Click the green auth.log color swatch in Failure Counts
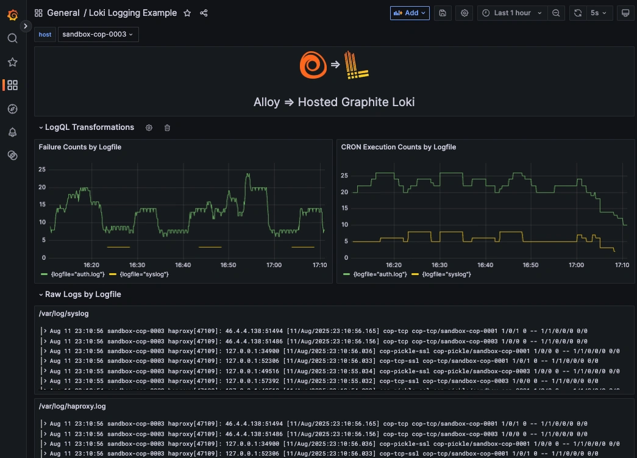 coord(44,274)
